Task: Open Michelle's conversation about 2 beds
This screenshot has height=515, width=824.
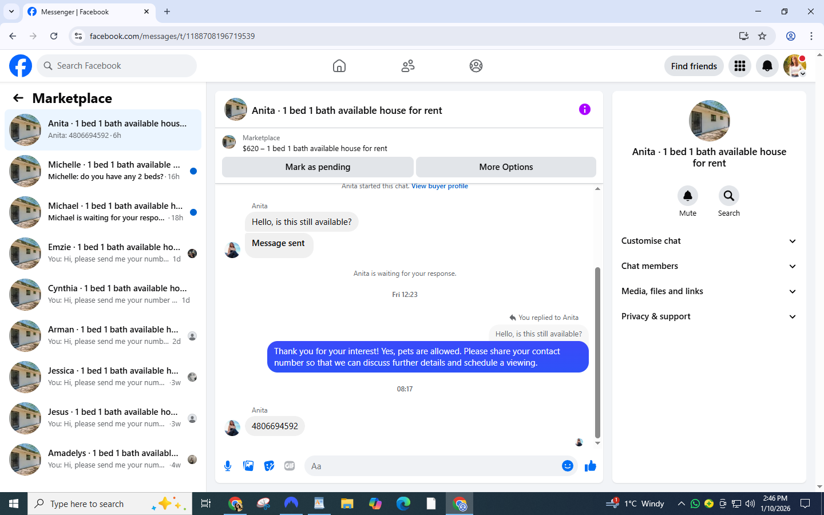Action: click(x=103, y=171)
